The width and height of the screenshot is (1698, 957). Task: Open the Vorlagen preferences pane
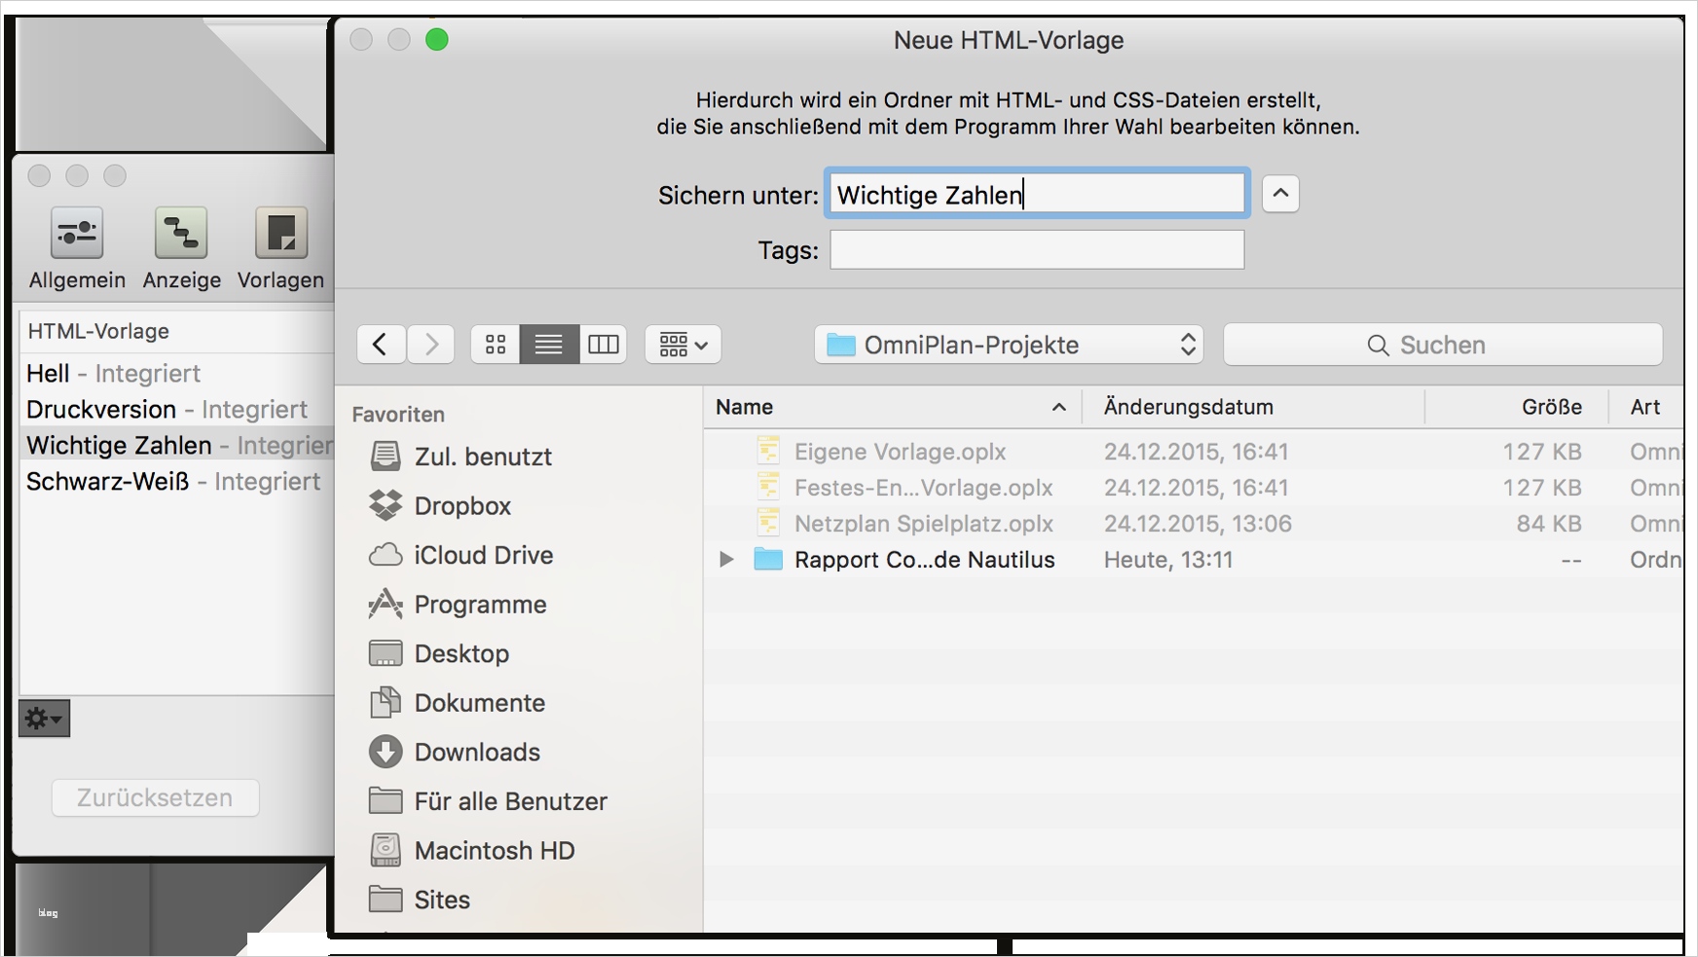pos(280,247)
